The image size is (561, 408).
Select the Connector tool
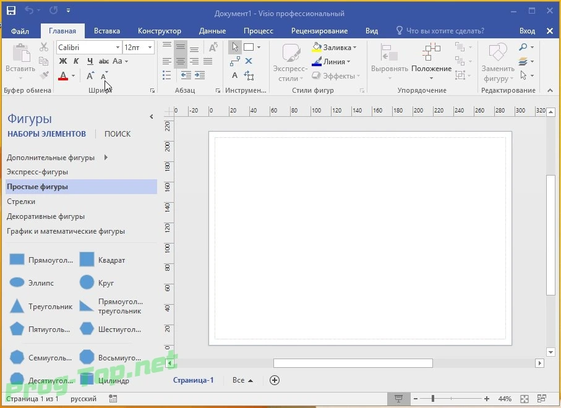click(x=234, y=61)
